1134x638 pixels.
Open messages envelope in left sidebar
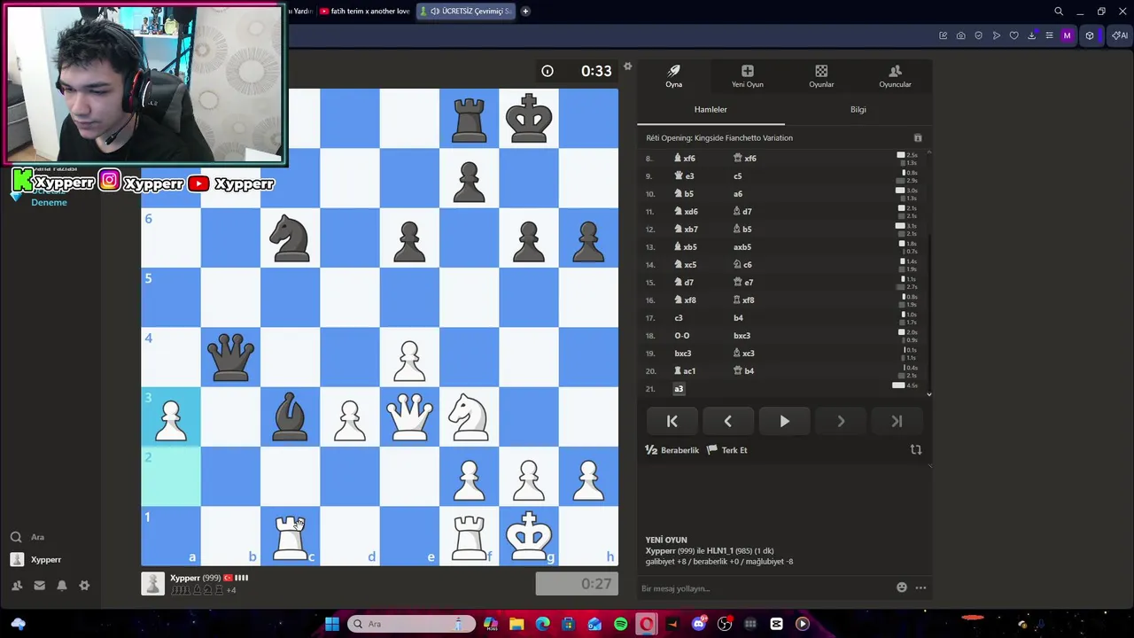pyautogui.click(x=39, y=586)
